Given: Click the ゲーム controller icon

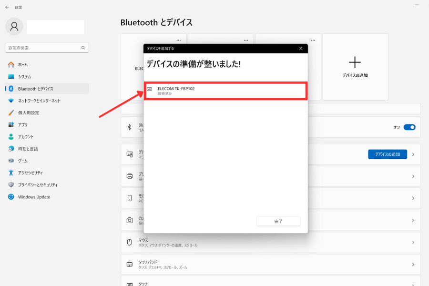Looking at the screenshot, I should coord(11,161).
